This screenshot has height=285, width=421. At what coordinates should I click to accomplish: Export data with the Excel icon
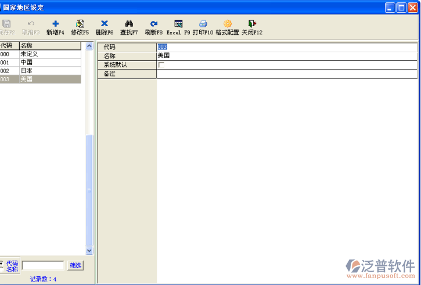click(178, 24)
